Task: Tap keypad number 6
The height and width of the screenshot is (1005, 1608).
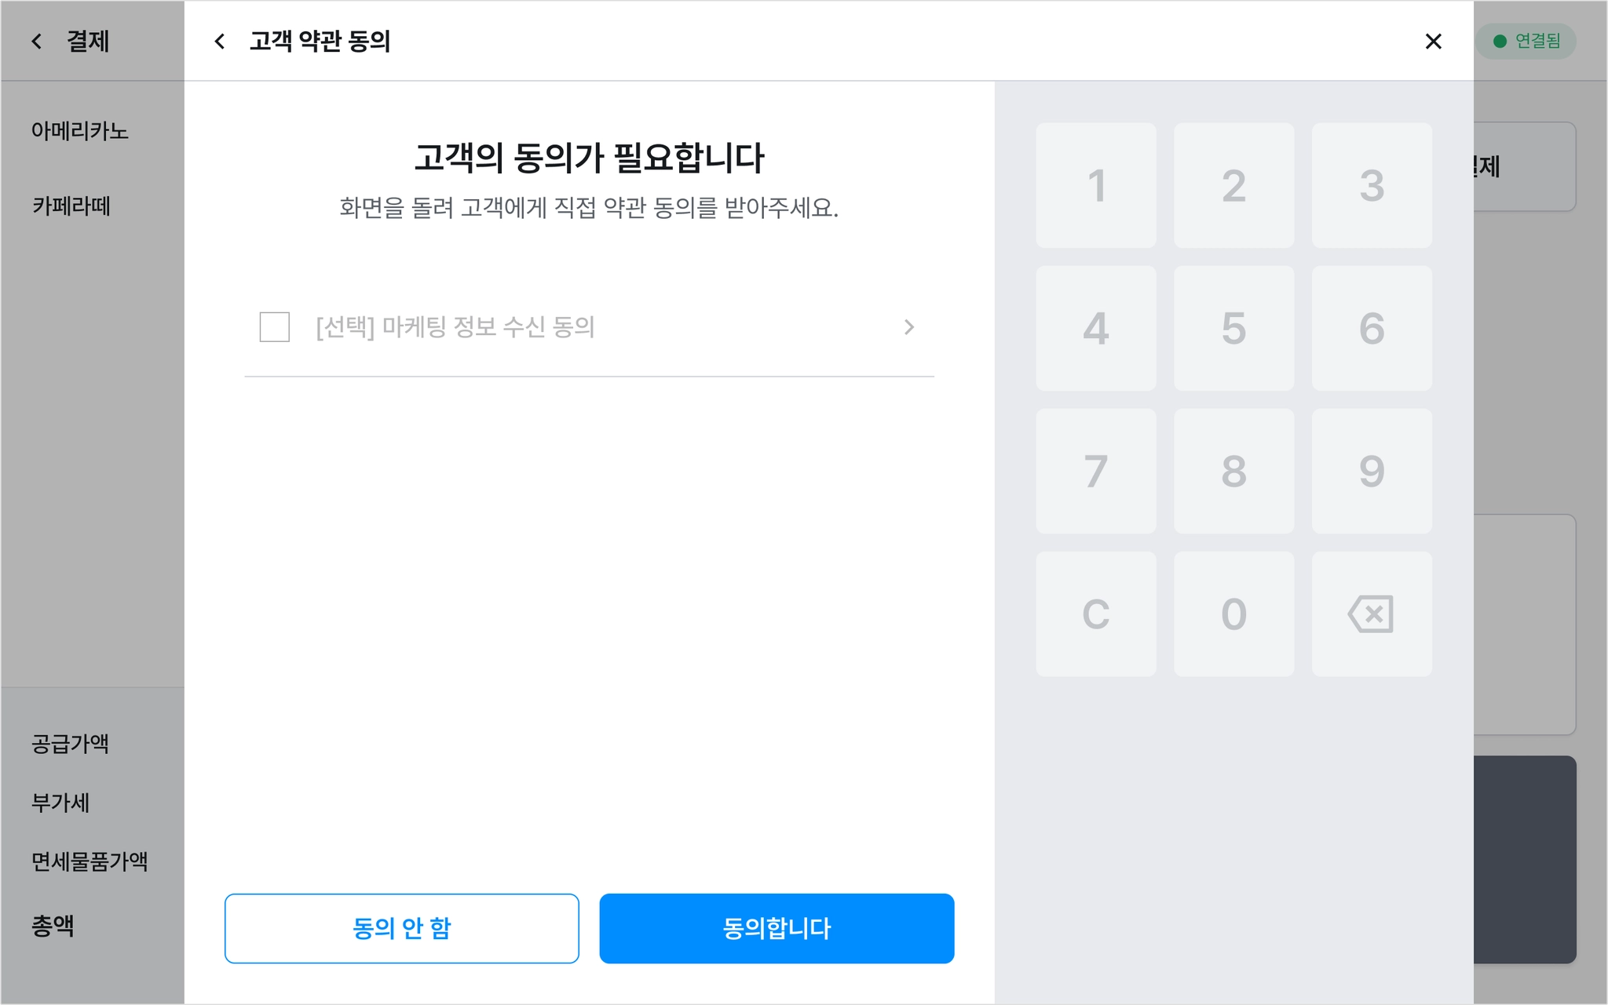Action: pyautogui.click(x=1372, y=328)
